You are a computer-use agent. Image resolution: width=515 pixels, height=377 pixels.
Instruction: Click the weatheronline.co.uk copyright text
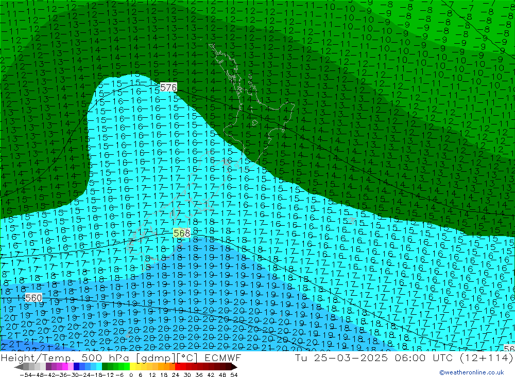[472, 372]
